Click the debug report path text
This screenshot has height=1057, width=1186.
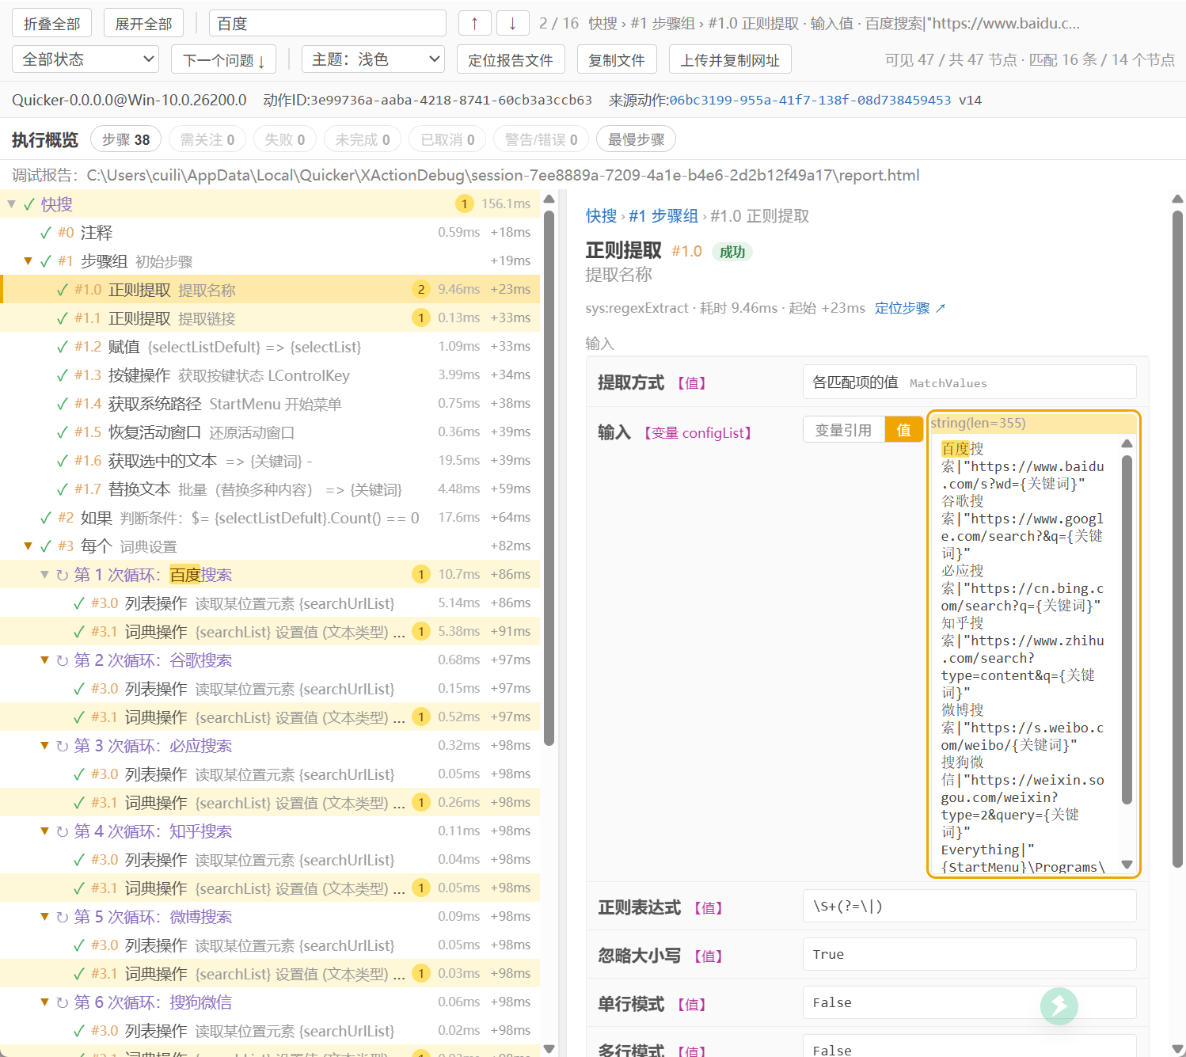[x=503, y=175]
